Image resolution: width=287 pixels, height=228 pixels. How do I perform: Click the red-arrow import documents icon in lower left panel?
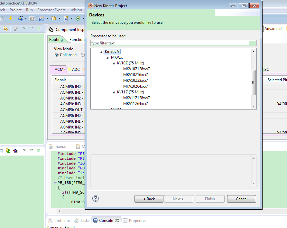[x=15, y=151]
